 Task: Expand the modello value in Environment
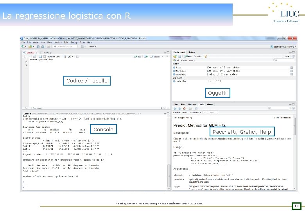click(x=174, y=81)
